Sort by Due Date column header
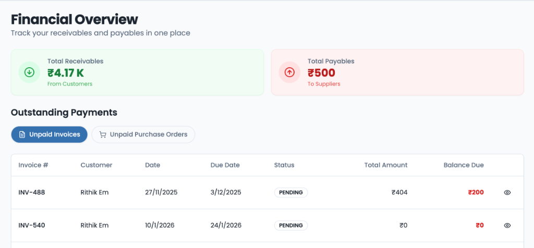The width and height of the screenshot is (534, 248). click(x=225, y=165)
